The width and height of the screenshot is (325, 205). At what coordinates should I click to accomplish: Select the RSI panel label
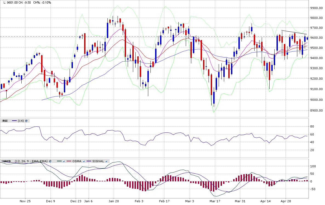click(x=5, y=121)
